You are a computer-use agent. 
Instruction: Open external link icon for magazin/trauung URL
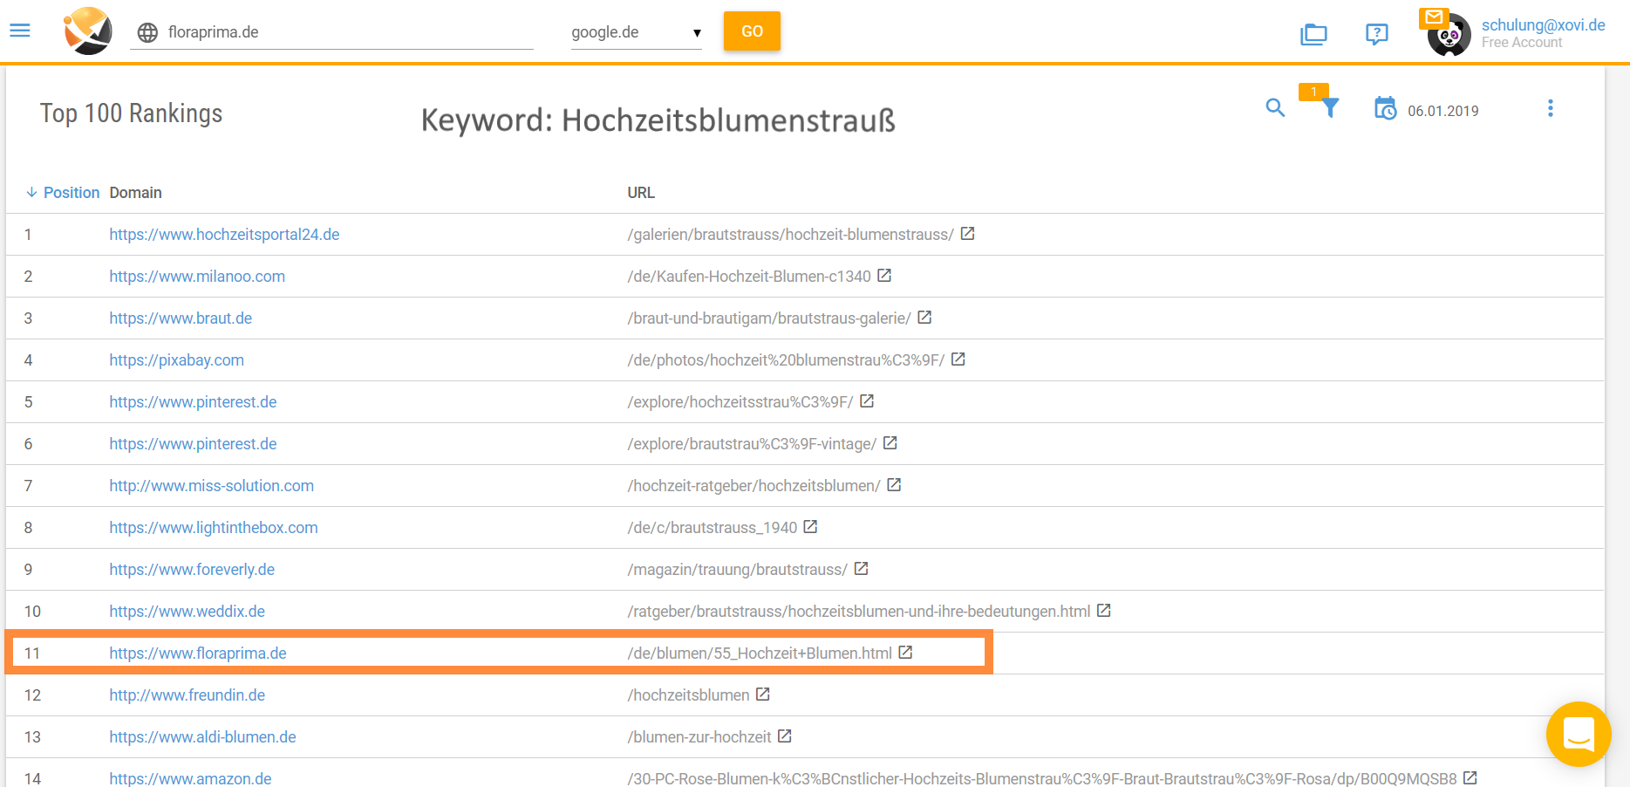click(861, 569)
